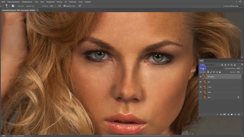The height and width of the screenshot is (137, 244).
Task: Open the Layers panel flyout menu
Action: point(242,61)
